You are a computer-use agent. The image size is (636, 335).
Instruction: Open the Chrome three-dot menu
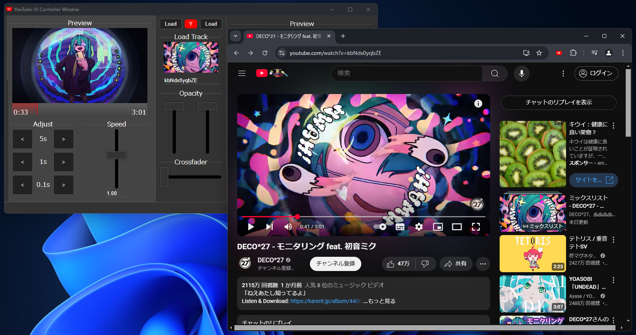pyautogui.click(x=623, y=53)
